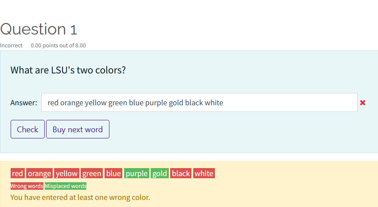Select the 'yellow' word tag
Viewport: 378px width, 207px height.
tap(66, 173)
